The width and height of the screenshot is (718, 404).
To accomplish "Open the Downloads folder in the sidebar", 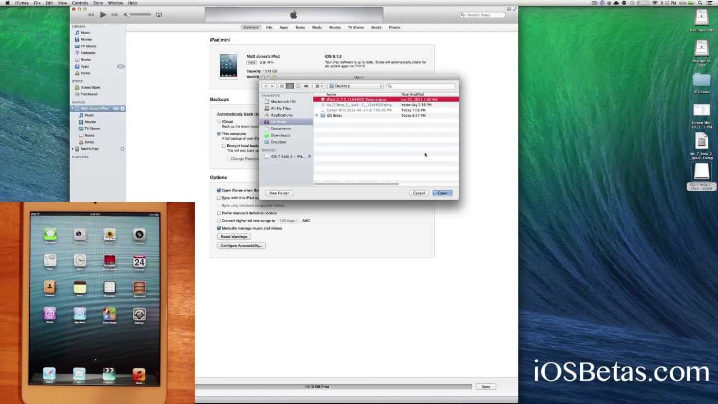I will point(280,135).
